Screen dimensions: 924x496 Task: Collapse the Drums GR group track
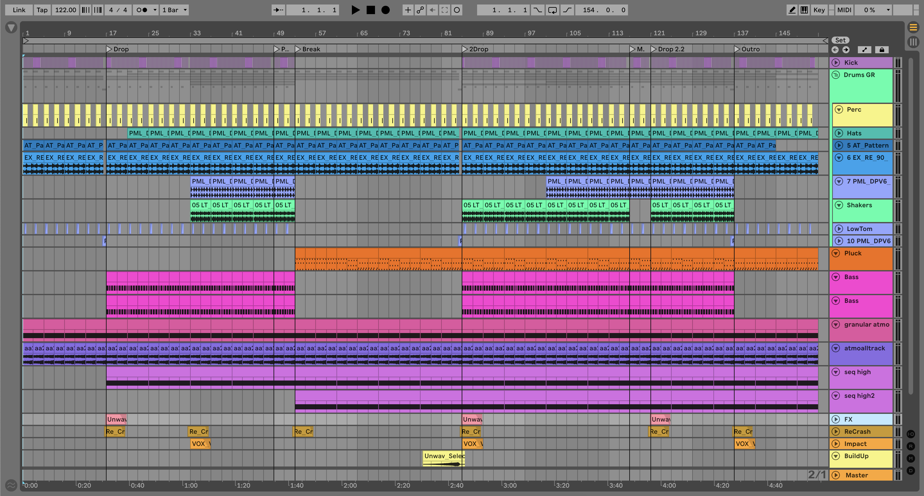coord(836,75)
